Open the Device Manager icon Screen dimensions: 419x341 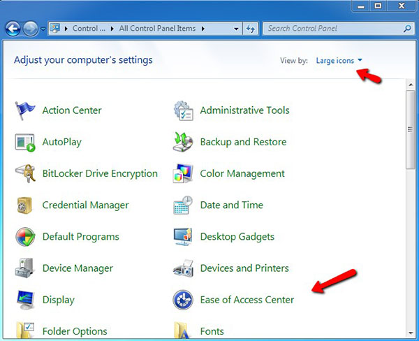[25, 268]
